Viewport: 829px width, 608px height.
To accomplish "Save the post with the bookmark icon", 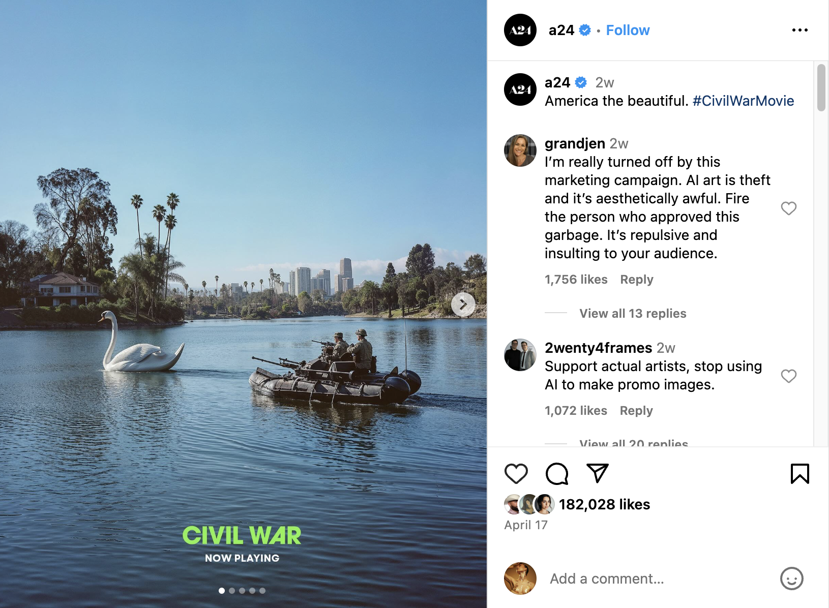I will pyautogui.click(x=800, y=474).
